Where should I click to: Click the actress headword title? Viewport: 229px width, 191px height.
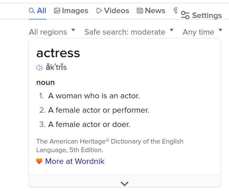pyautogui.click(x=58, y=53)
